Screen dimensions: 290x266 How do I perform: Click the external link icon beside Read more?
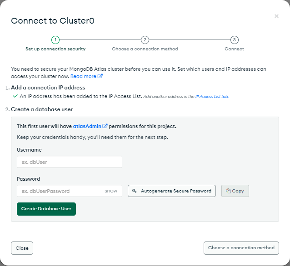click(x=100, y=76)
